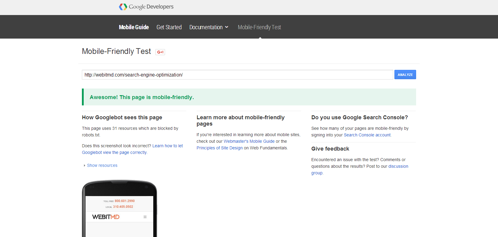Click the ANALYZE button
This screenshot has width=498, height=237.
[405, 75]
